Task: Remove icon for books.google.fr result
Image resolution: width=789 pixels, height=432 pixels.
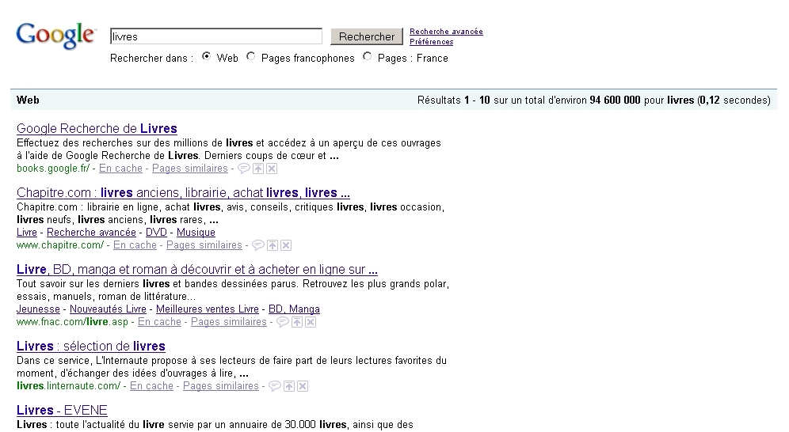Action: point(272,169)
